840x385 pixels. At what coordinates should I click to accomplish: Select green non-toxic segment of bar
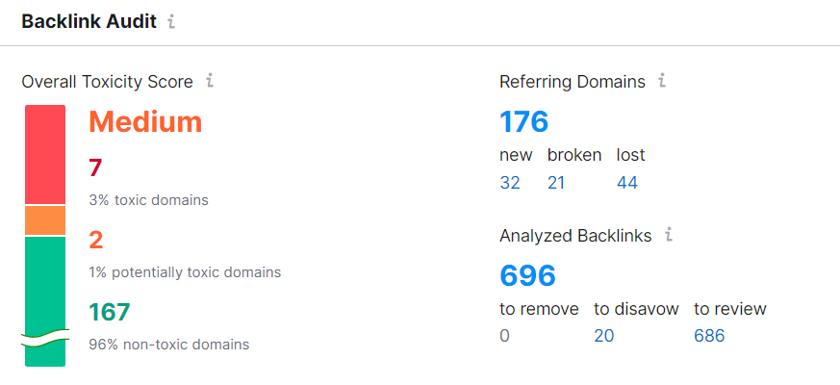[x=45, y=301]
